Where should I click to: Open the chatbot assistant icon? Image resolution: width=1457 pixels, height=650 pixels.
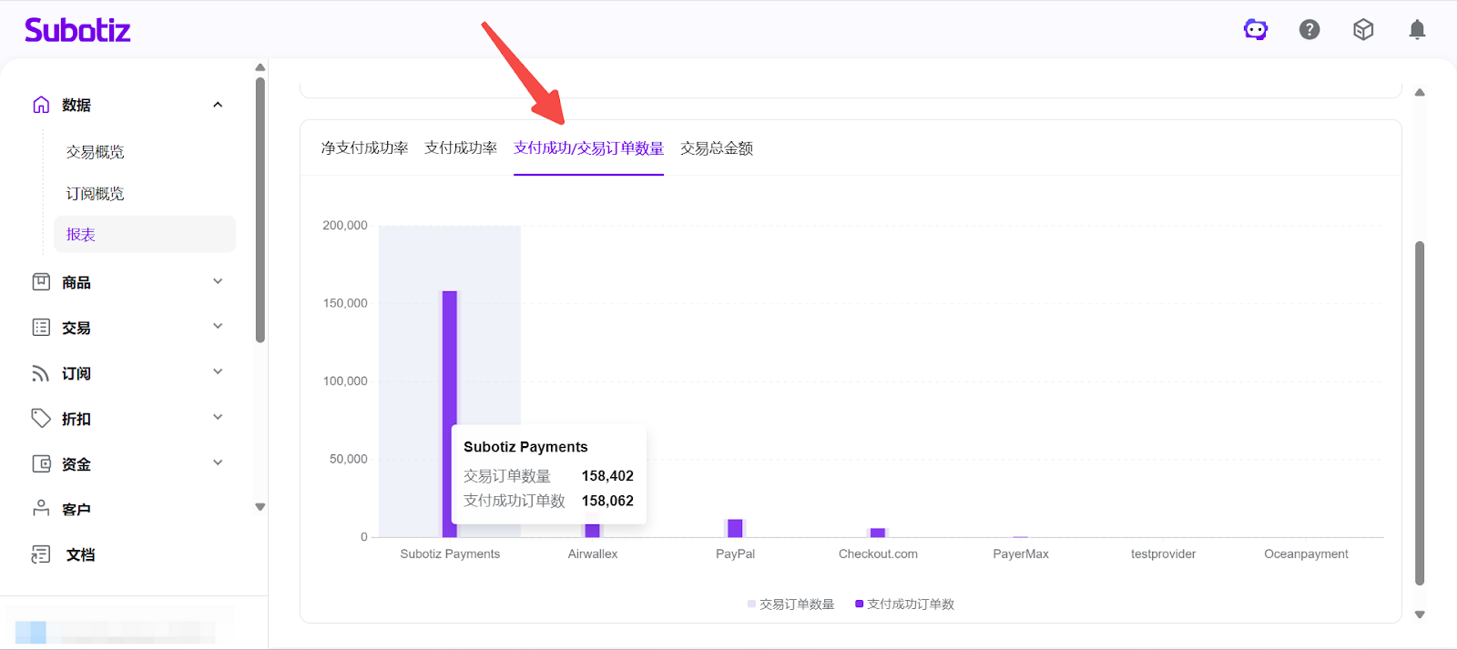pyautogui.click(x=1256, y=30)
